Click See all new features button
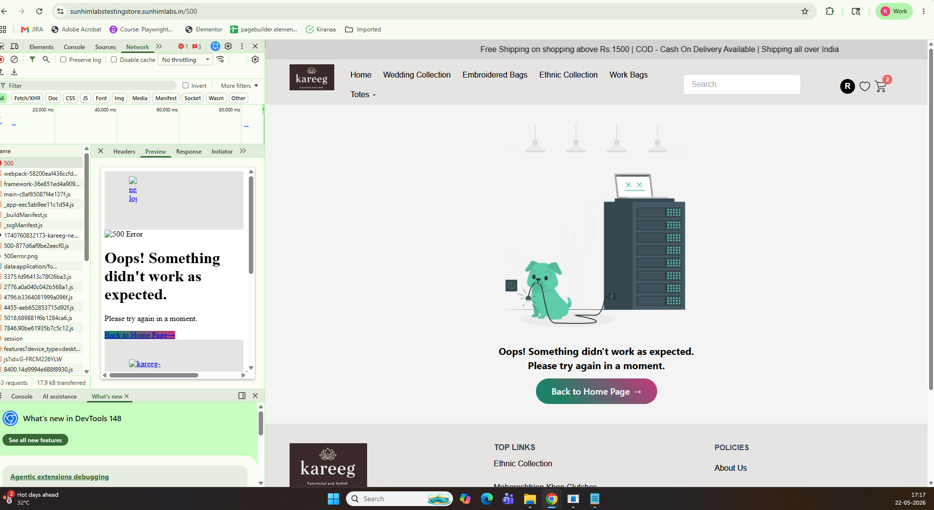Screen dimensions: 934x510 (x=35, y=440)
